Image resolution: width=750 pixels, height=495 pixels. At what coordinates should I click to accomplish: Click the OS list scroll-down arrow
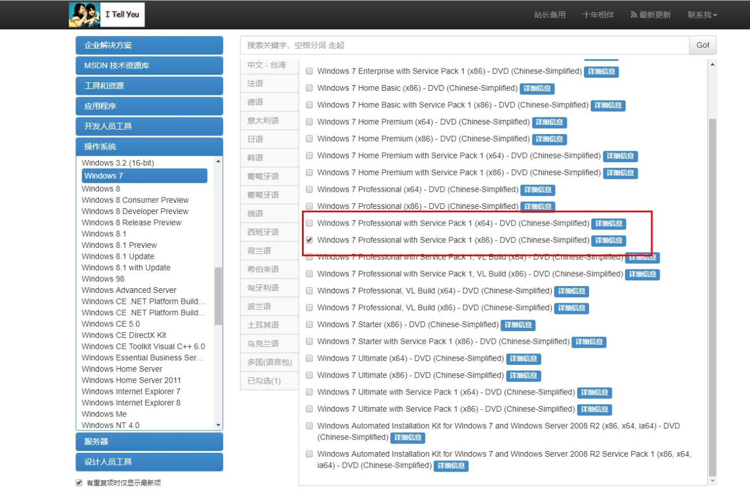pyautogui.click(x=218, y=425)
